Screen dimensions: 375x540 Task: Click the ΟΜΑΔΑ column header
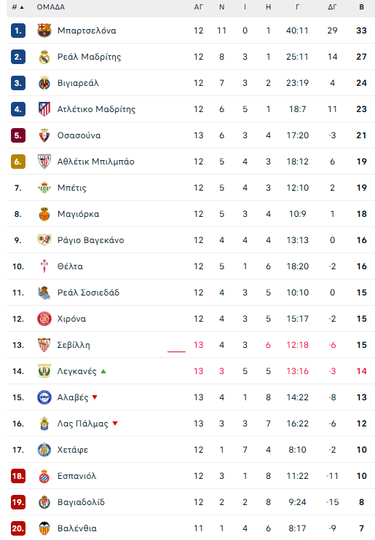tap(51, 7)
